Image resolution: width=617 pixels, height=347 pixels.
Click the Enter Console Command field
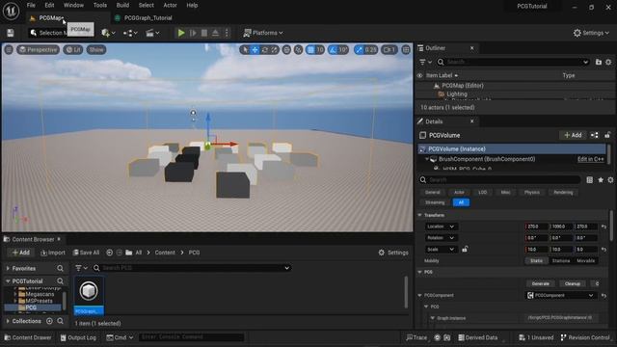point(192,337)
